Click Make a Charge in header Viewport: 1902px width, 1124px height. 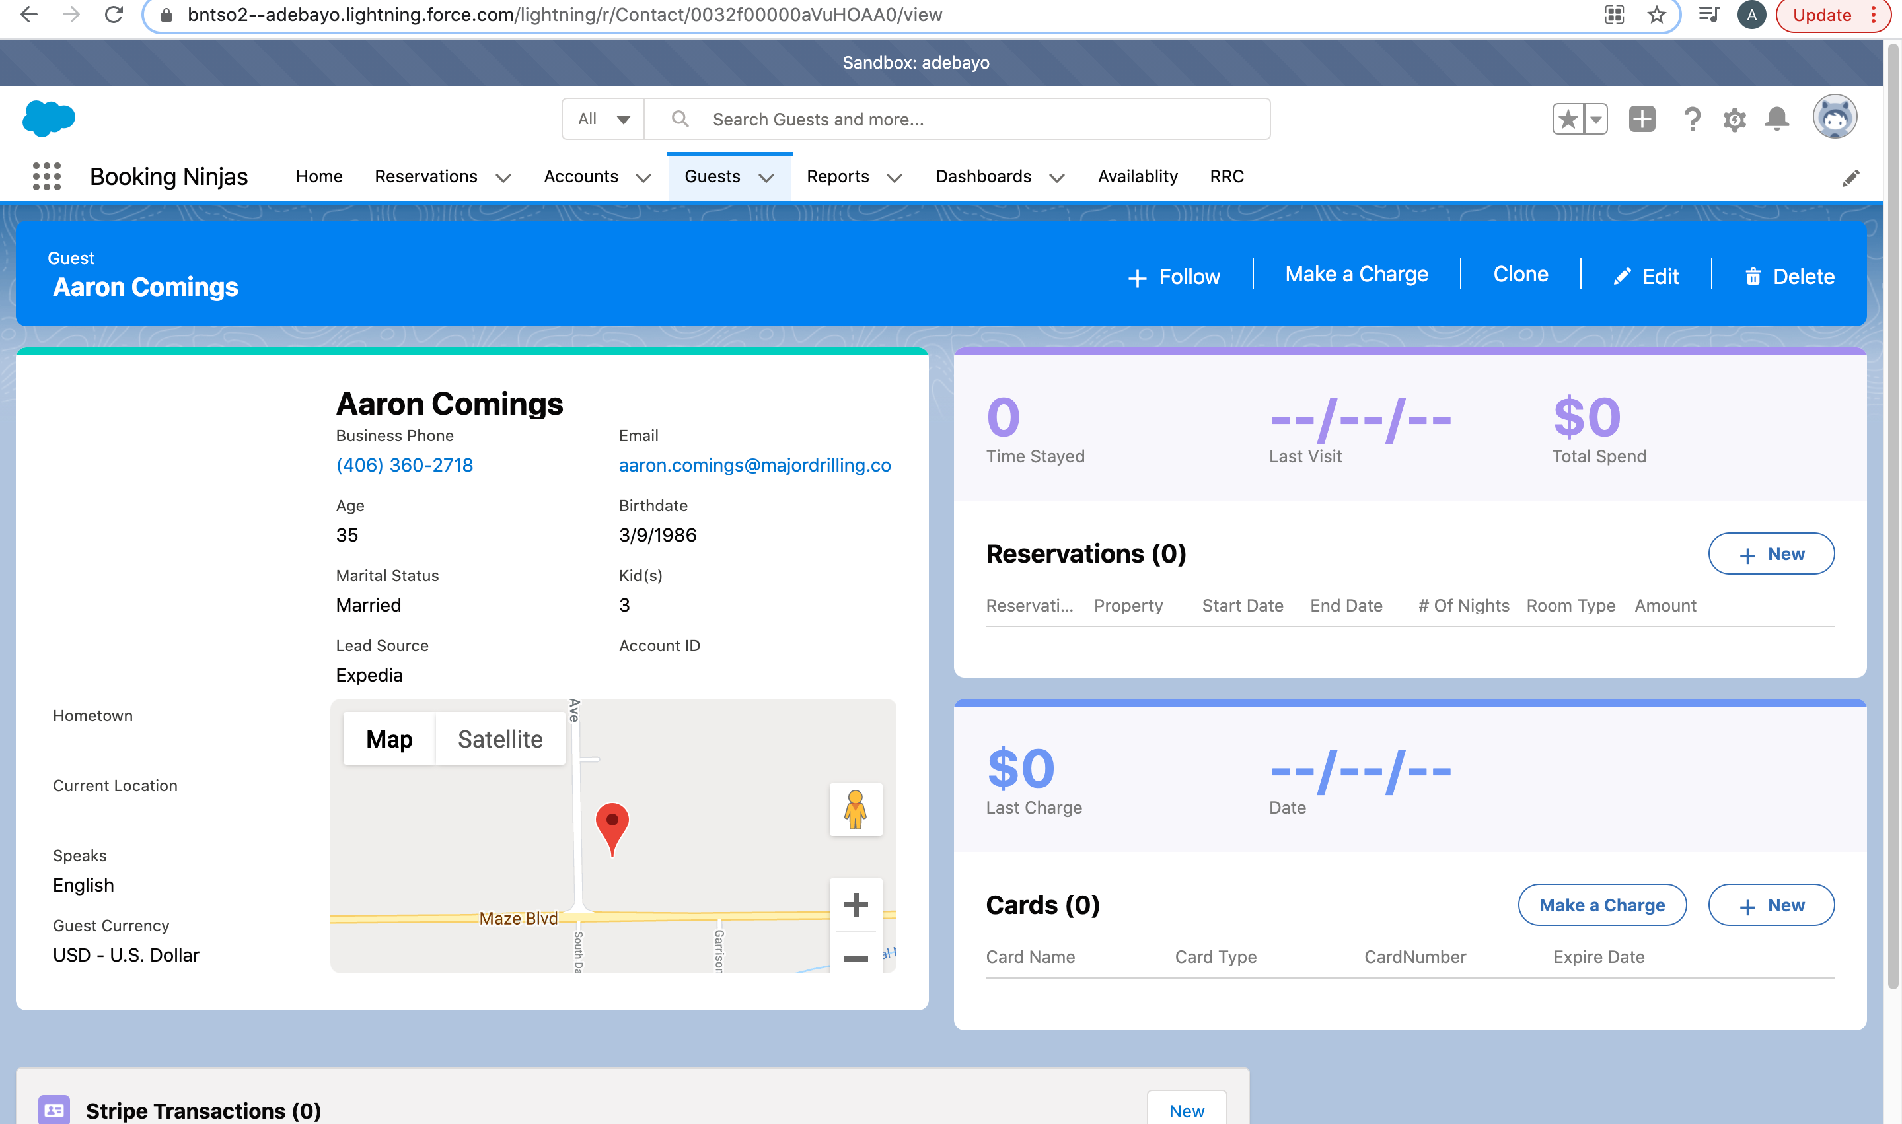[1356, 274]
